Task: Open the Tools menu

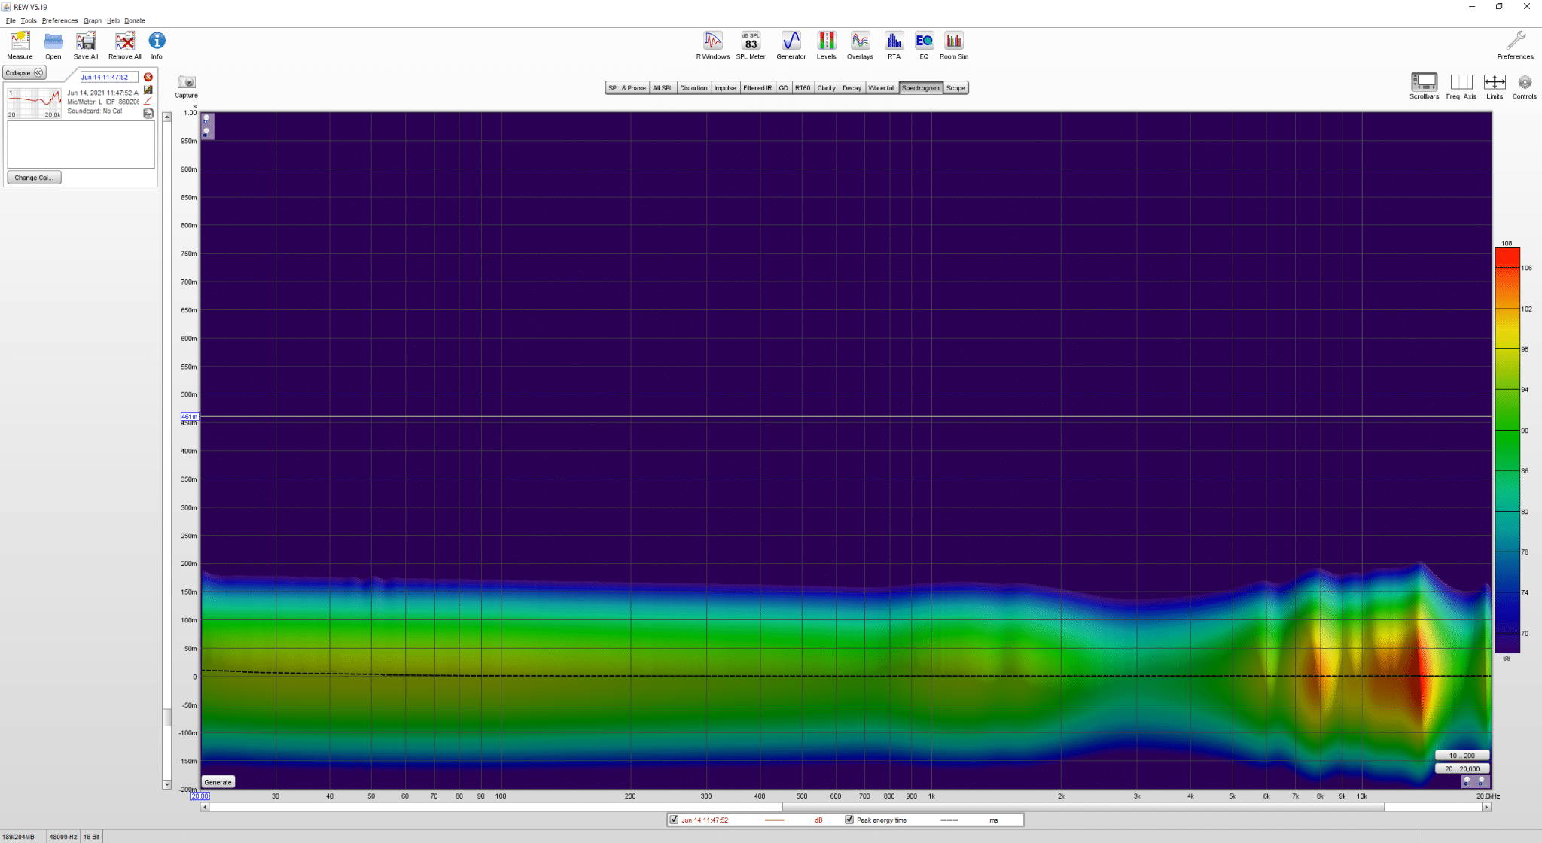Action: (x=29, y=20)
